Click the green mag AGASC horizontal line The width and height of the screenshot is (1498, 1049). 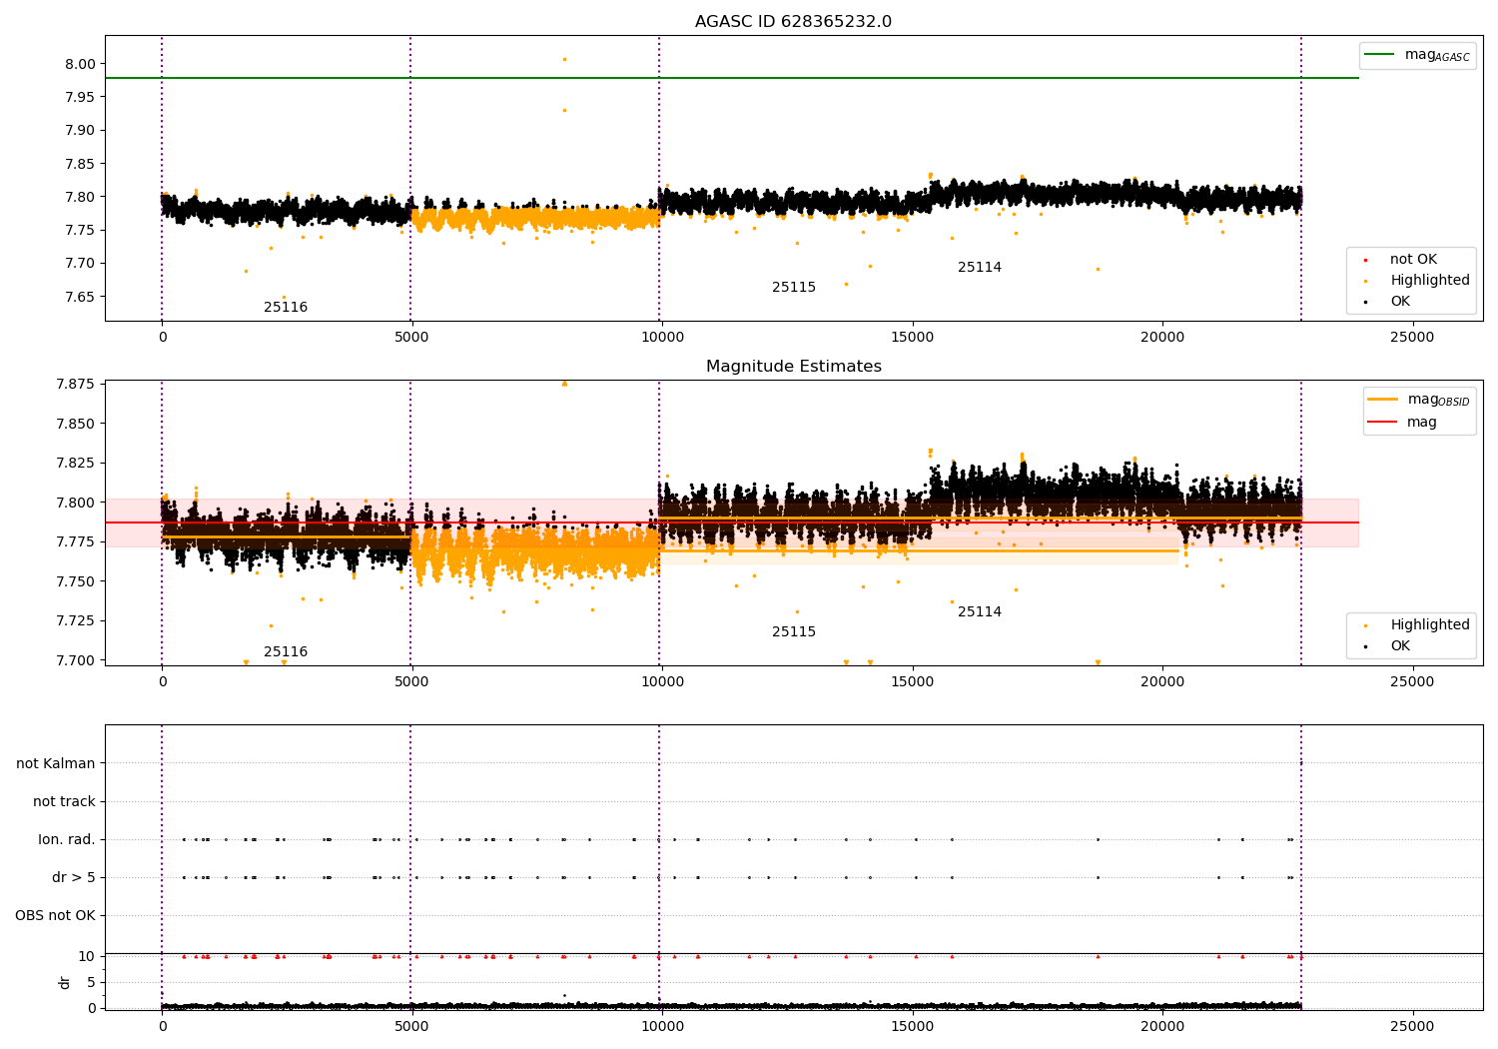click(732, 78)
